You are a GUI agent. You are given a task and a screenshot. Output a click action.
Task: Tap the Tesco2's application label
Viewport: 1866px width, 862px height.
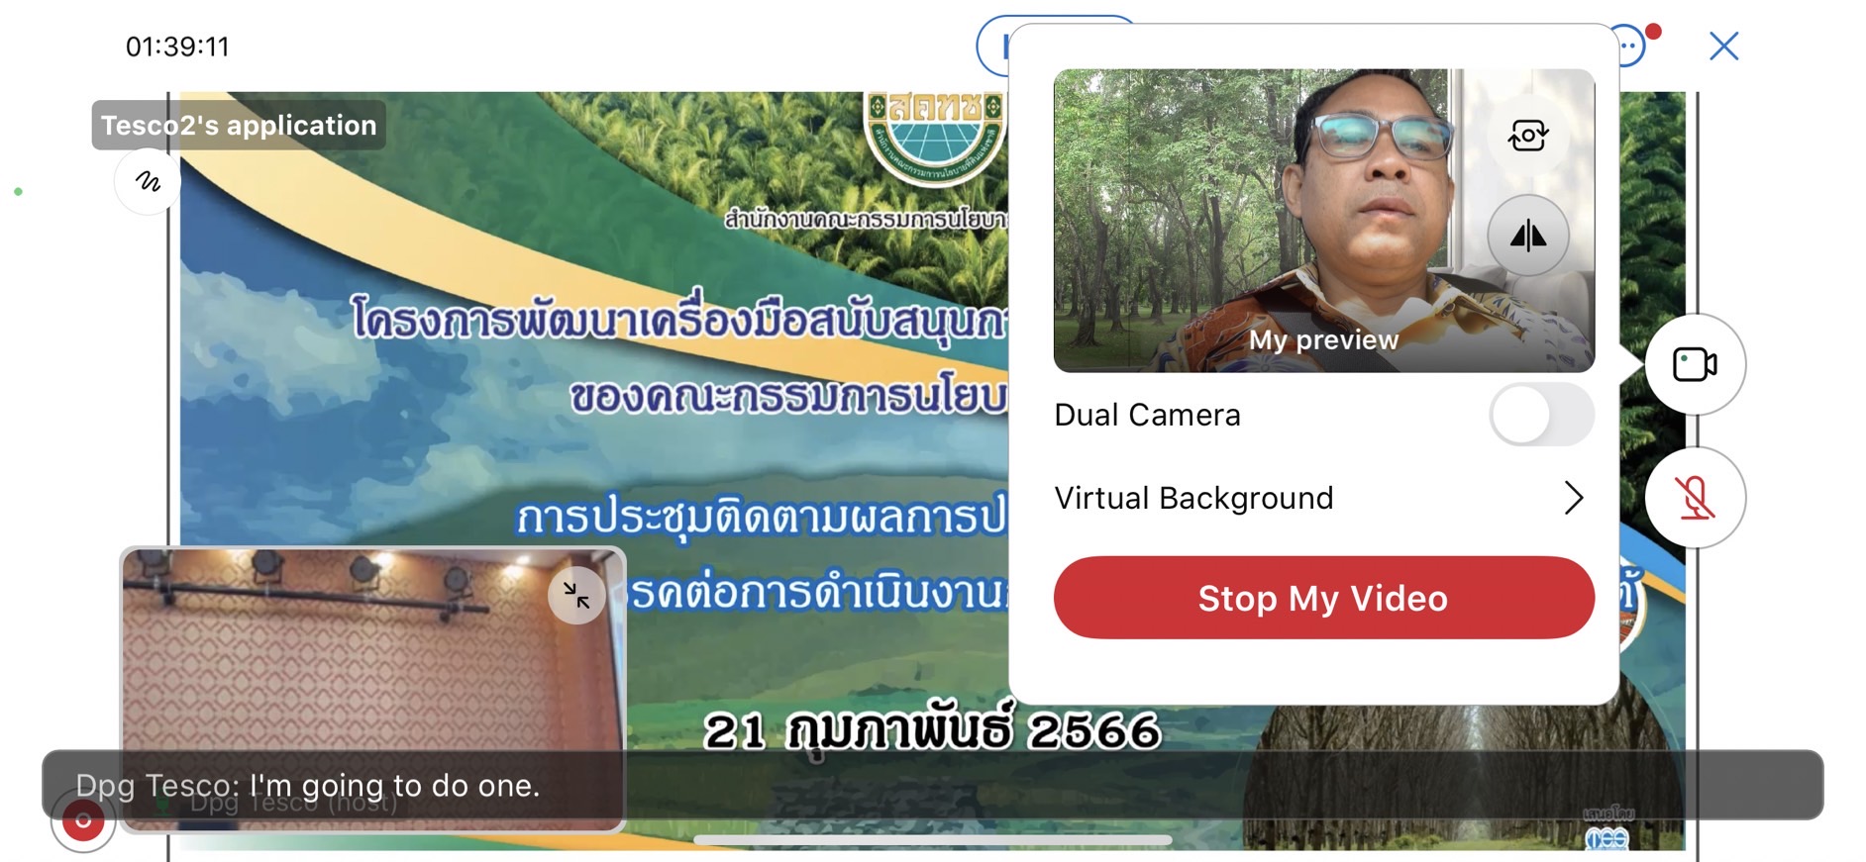(239, 126)
